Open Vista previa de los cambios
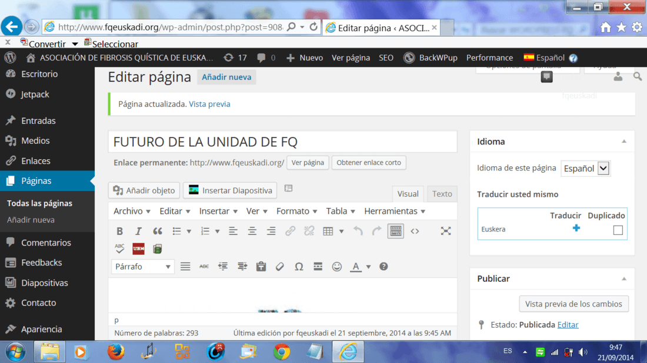Image resolution: width=647 pixels, height=363 pixels. (x=573, y=304)
